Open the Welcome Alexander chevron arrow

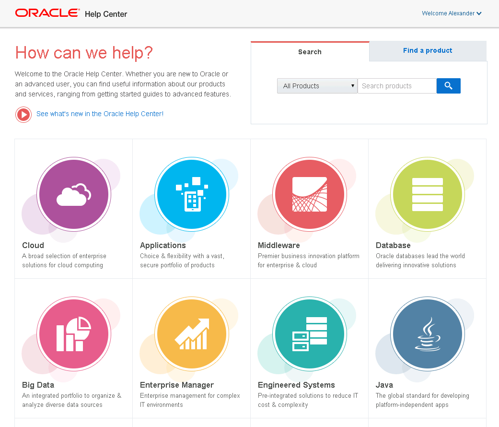[480, 13]
